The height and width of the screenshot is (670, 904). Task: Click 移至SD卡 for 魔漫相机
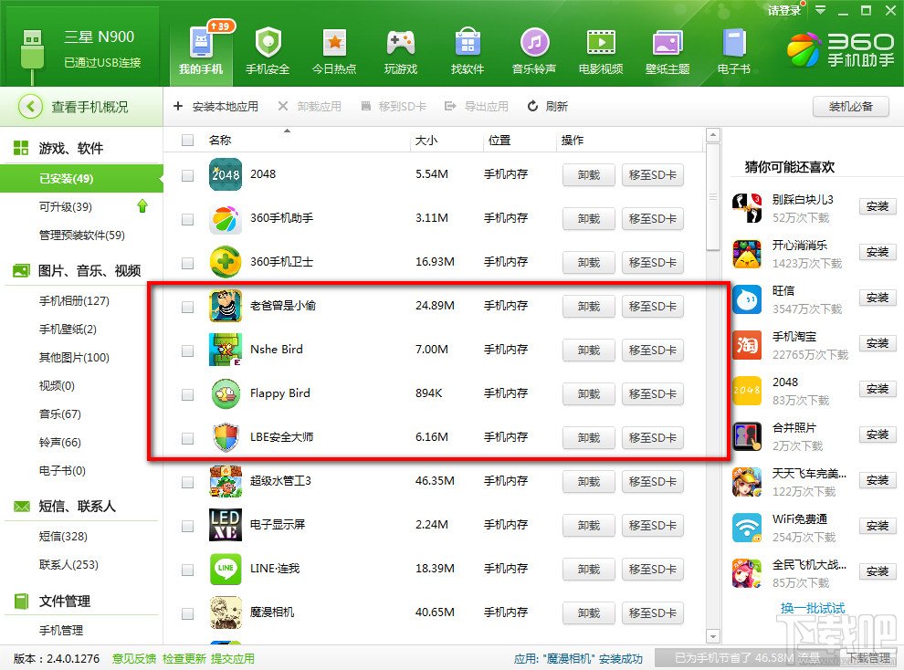coord(653,613)
